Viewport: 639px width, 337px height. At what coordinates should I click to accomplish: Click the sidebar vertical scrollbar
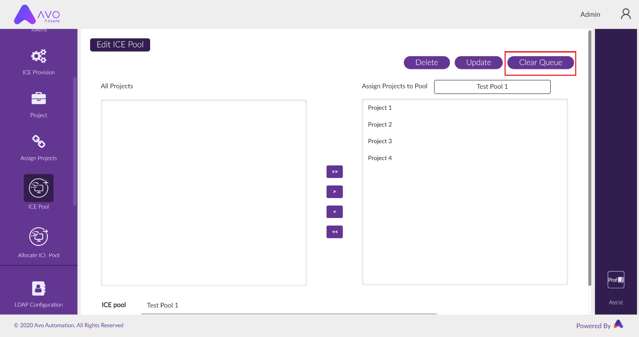click(75, 141)
